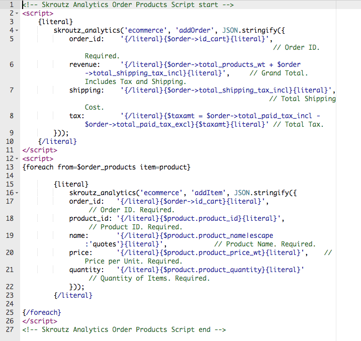Click the comment "// Product ID. Required."
Screen dimensions: 361x341
coord(136,227)
